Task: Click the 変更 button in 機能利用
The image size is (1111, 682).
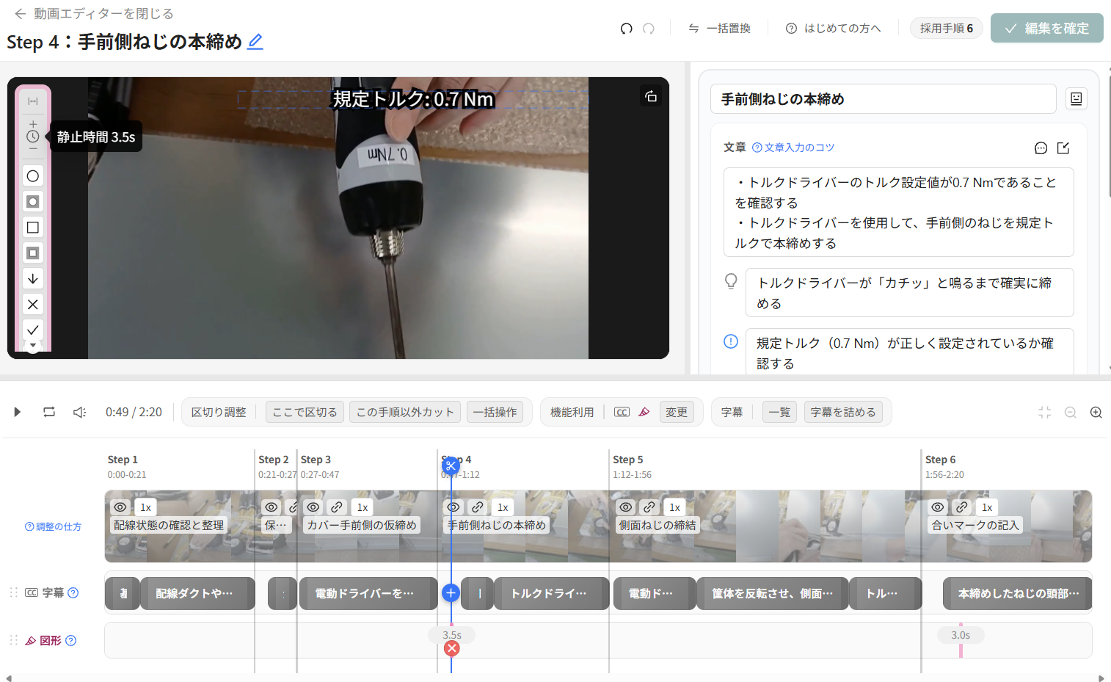Action: (677, 413)
